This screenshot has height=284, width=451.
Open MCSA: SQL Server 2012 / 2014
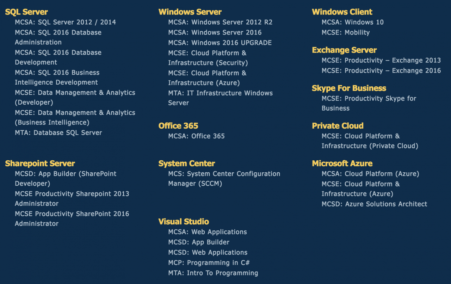[x=65, y=22]
